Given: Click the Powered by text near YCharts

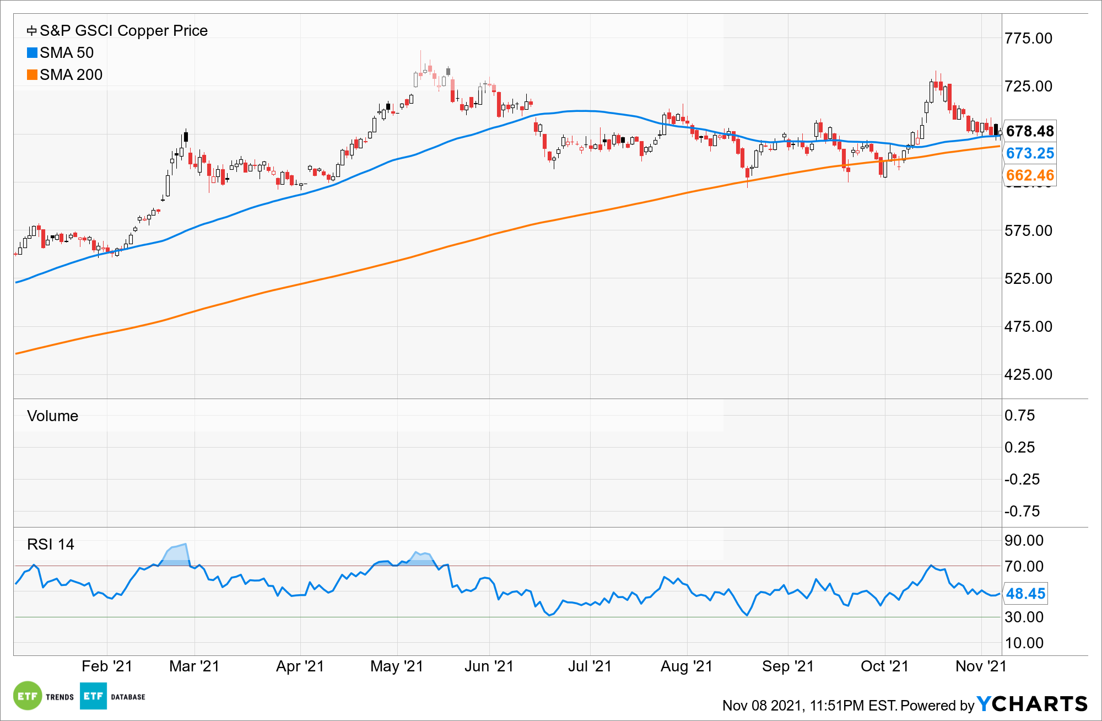Looking at the screenshot, I should point(937,706).
